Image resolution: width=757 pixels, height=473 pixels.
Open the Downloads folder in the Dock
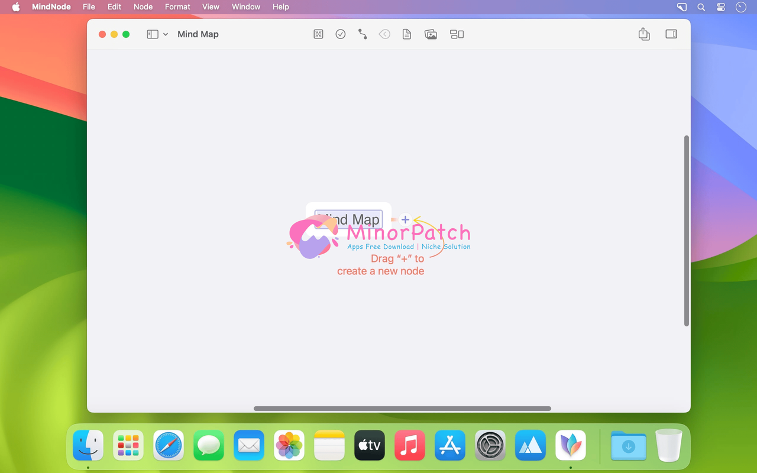pos(629,445)
